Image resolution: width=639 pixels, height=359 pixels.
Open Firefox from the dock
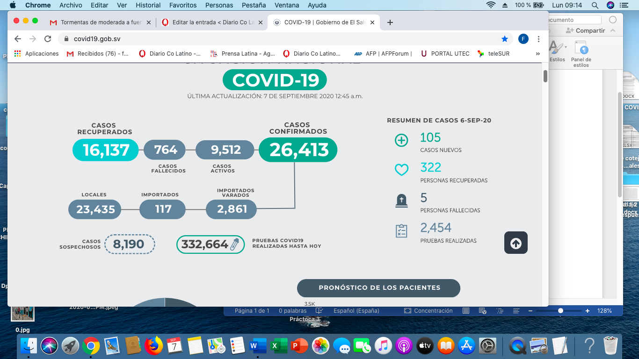click(153, 346)
